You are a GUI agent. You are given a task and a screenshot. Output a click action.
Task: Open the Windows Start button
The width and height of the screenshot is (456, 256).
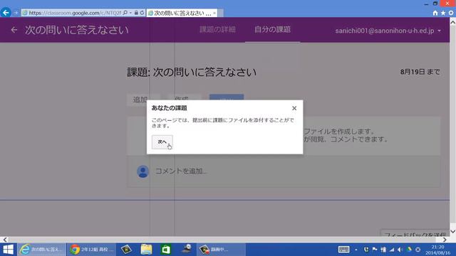(x=8, y=250)
